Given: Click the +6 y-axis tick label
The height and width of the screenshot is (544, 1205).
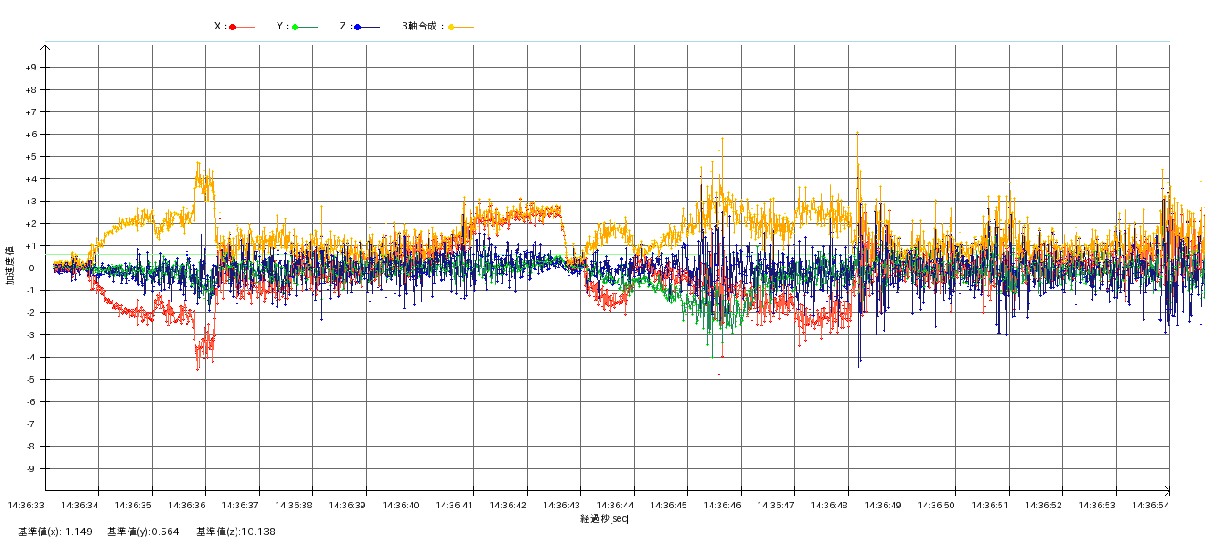Looking at the screenshot, I should (30, 135).
